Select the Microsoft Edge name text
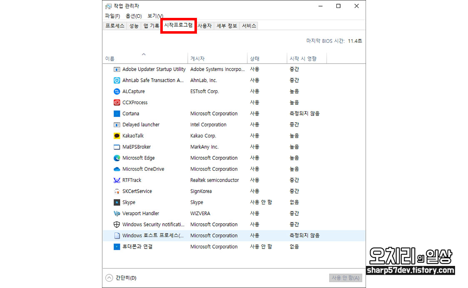The image size is (468, 288). pos(139,158)
